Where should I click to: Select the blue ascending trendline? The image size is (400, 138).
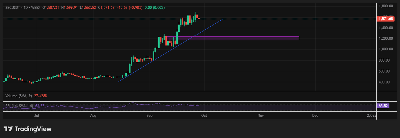pos(170,50)
